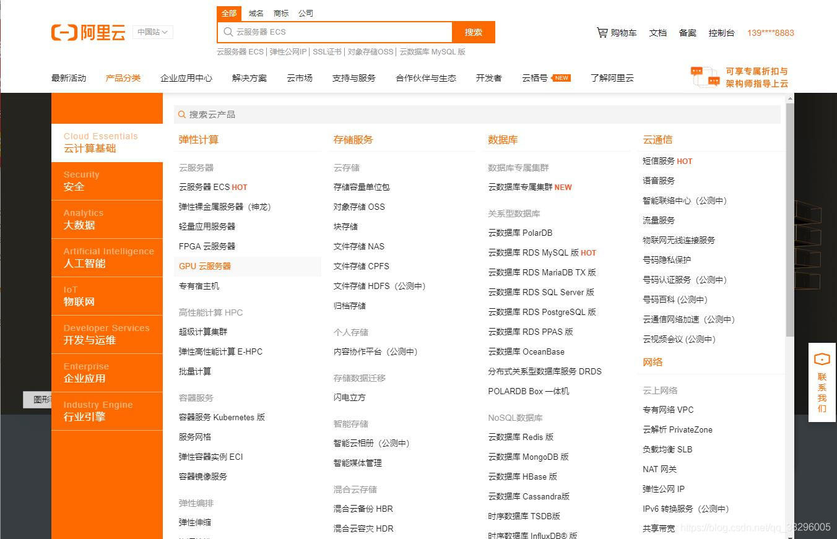Open 负载均衡 SLB link

point(667,449)
